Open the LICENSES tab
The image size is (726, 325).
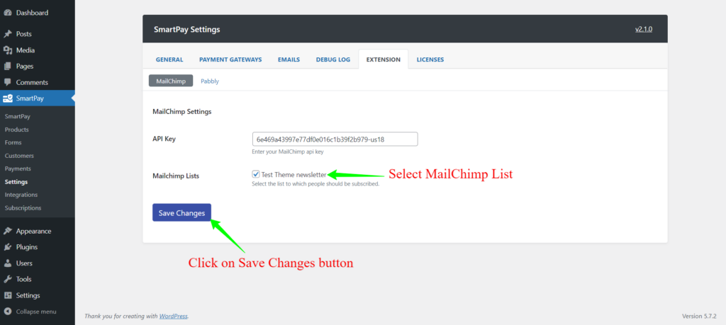[430, 59]
